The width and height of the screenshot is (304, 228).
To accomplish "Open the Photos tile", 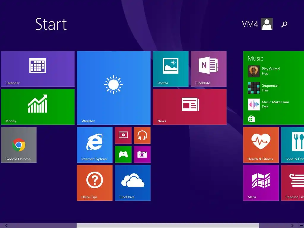I will tap(171, 69).
